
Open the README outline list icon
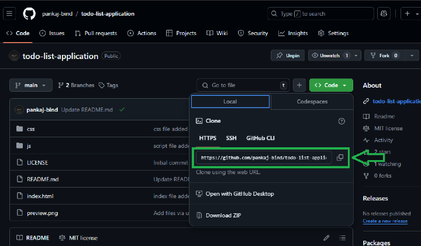coord(343,238)
